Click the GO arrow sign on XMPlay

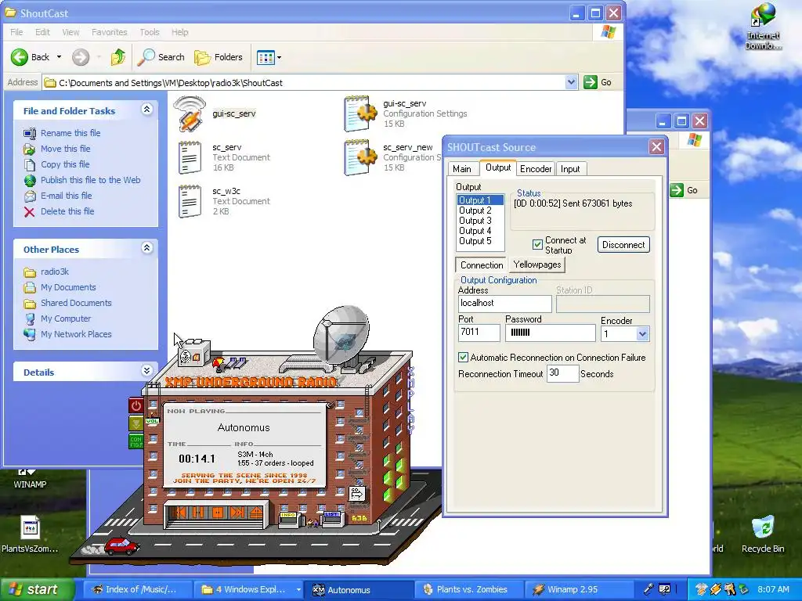[356, 494]
